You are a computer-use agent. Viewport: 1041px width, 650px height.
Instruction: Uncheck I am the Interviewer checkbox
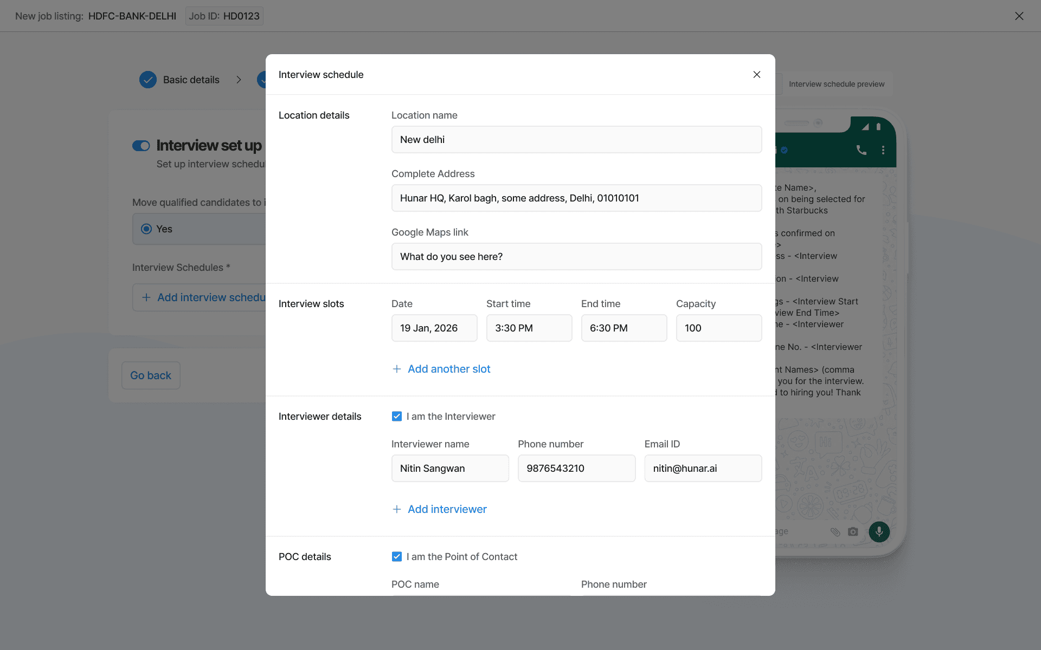397,417
